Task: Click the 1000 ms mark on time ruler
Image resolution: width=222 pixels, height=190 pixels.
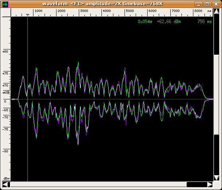Action: 38,11
